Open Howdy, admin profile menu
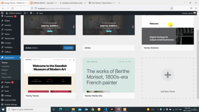Image resolution: width=199 pixels, height=112 pixels. coord(189,13)
